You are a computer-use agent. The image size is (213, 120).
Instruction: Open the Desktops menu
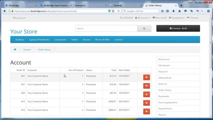[20, 40]
